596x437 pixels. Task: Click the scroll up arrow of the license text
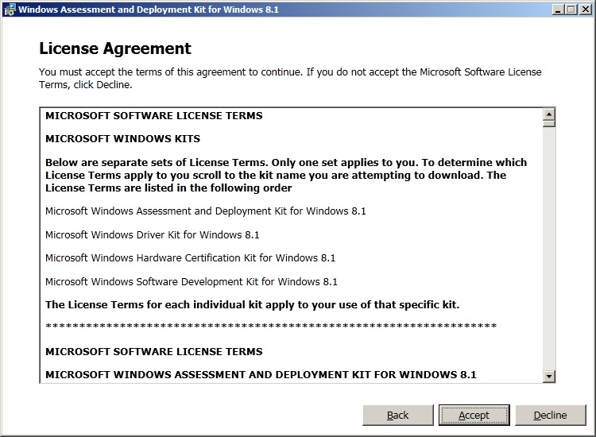548,114
